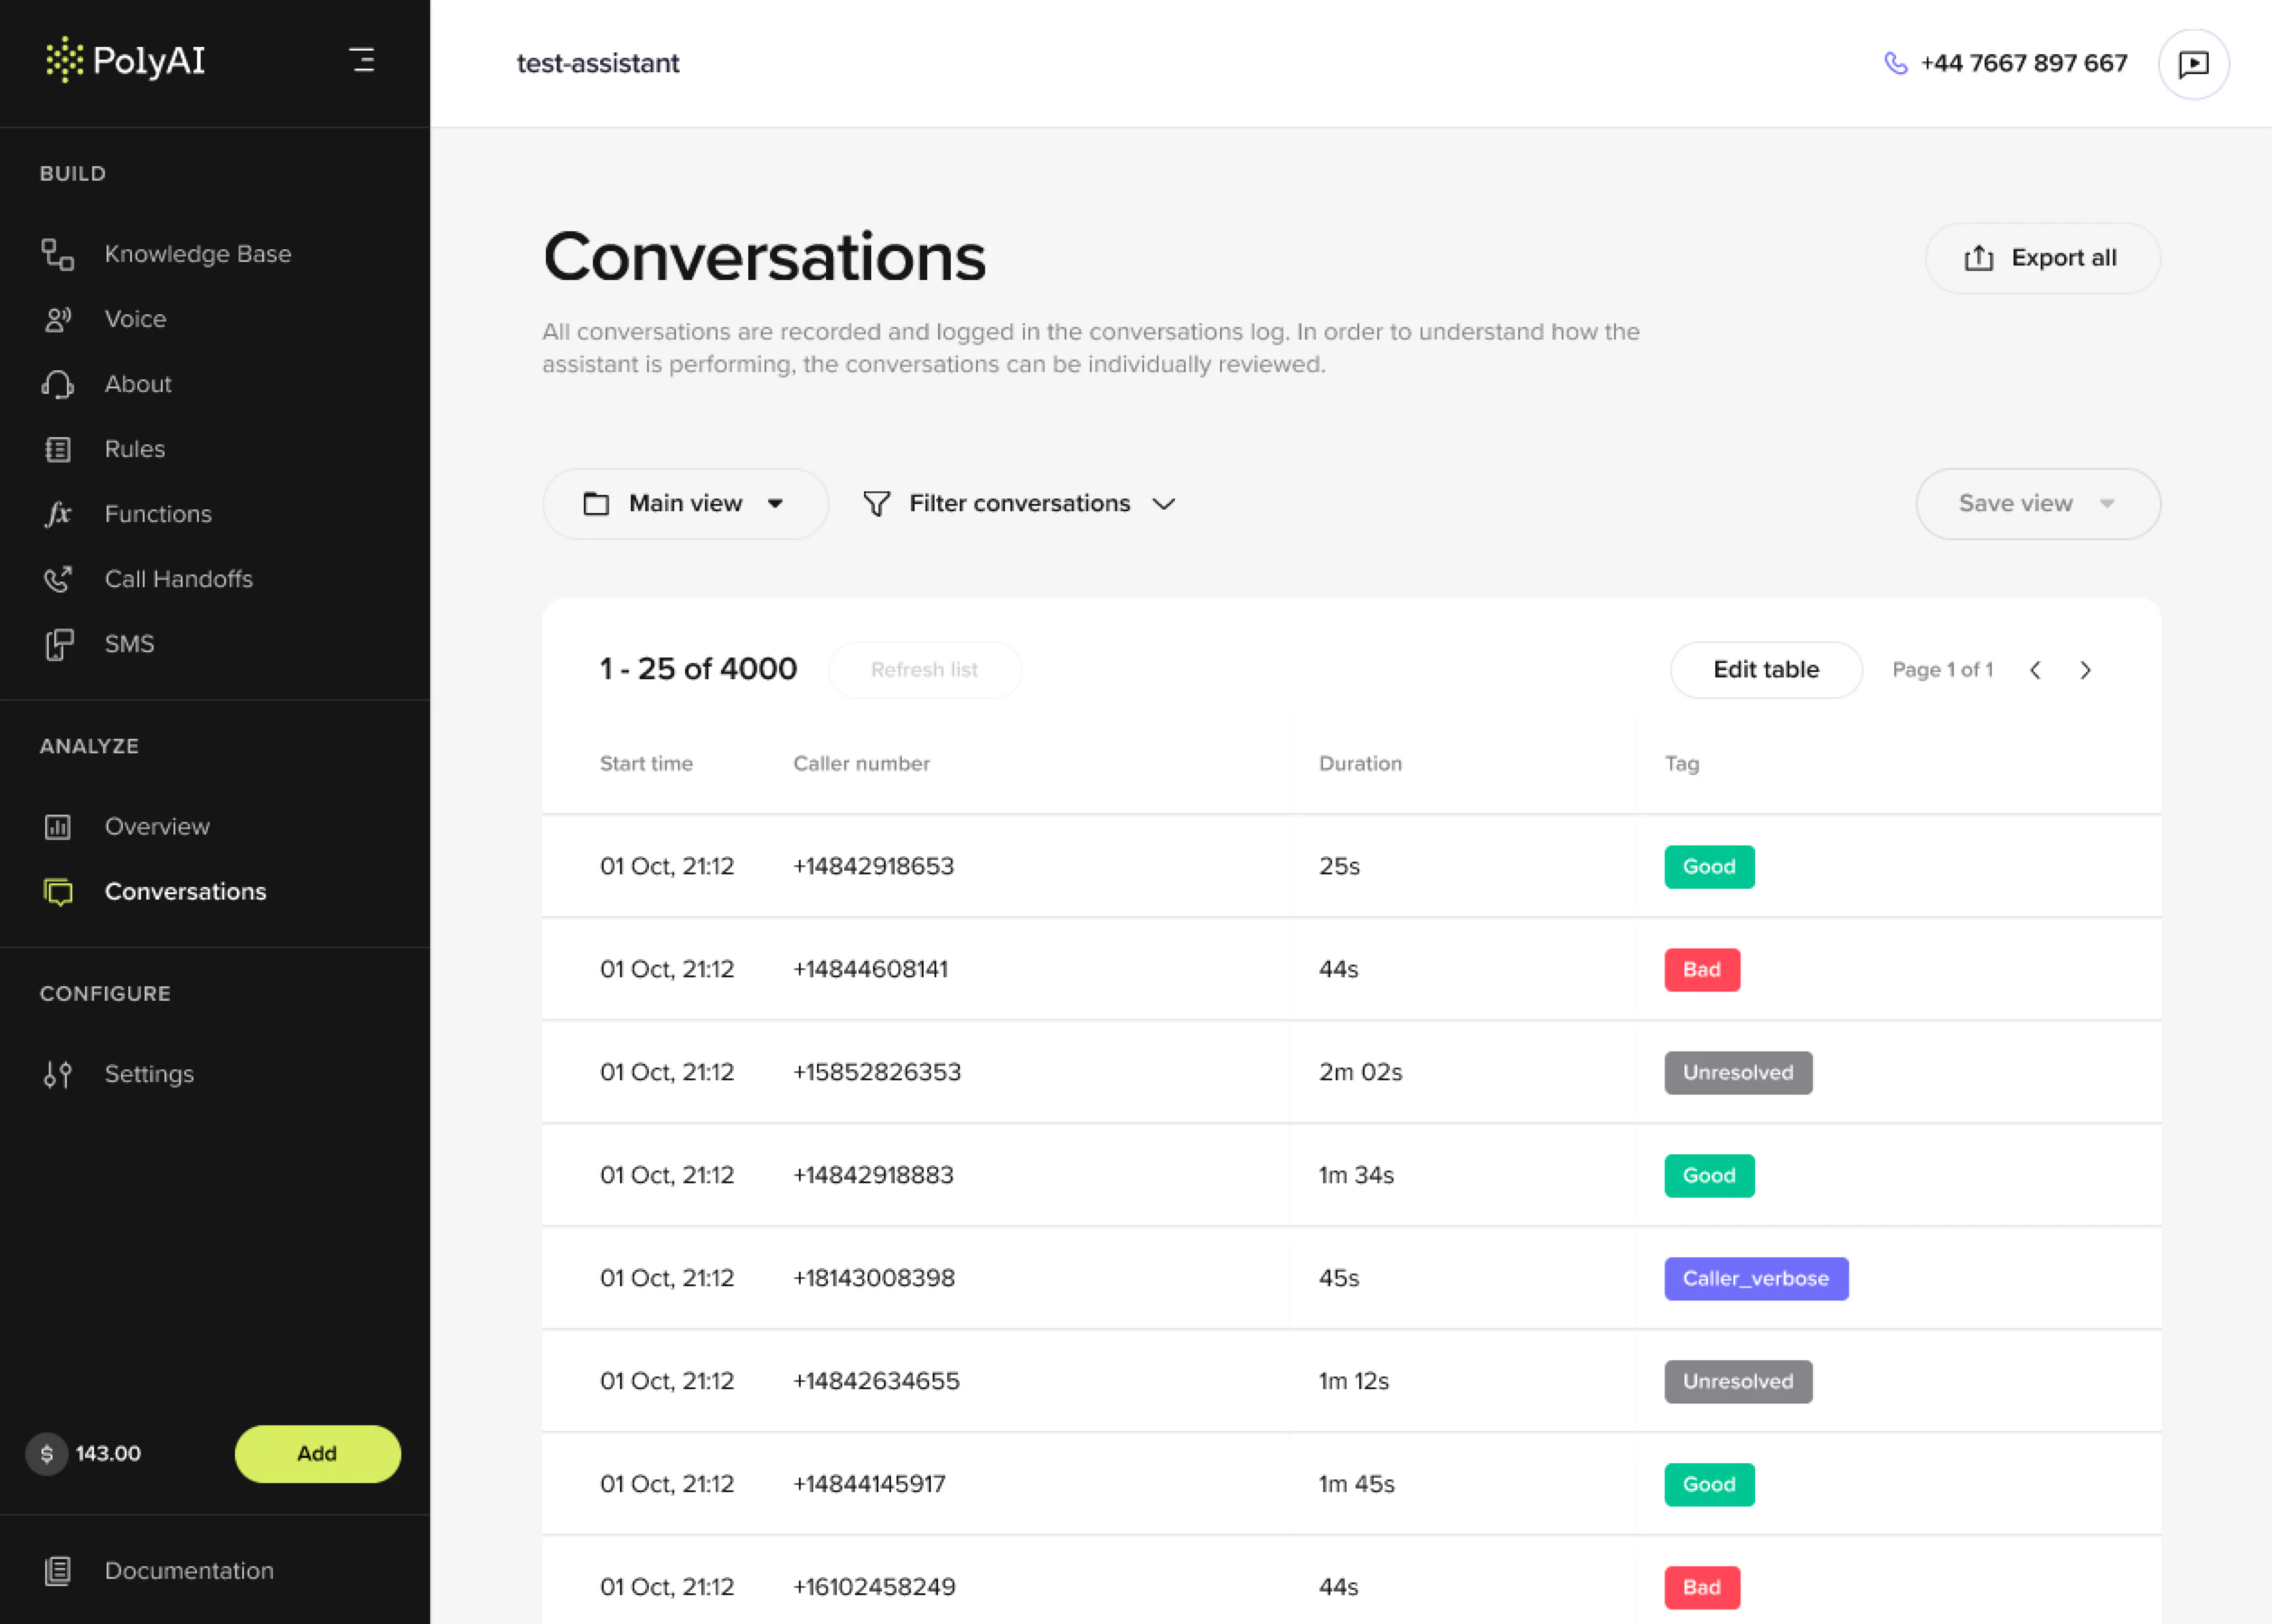This screenshot has width=2272, height=1624.
Task: Open Knowledge Base from sidebar
Action: click(197, 254)
